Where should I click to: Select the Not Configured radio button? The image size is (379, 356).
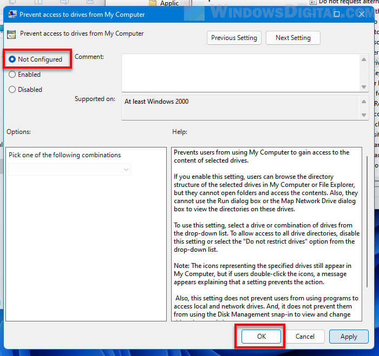(12, 59)
